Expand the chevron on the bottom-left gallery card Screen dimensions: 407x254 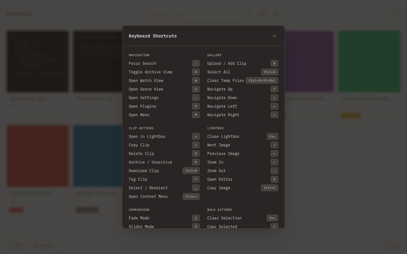point(62,201)
